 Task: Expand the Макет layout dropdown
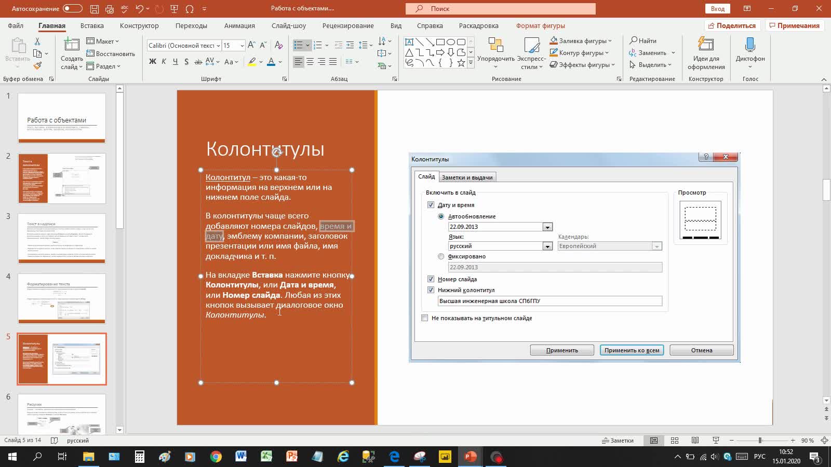pyautogui.click(x=103, y=41)
